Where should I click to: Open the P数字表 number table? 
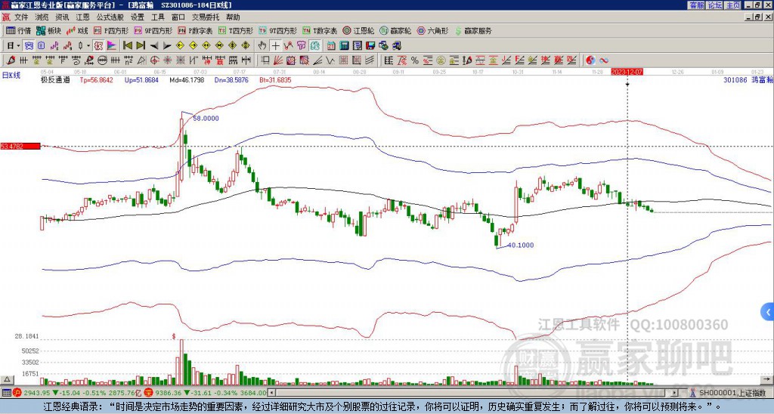(x=195, y=30)
